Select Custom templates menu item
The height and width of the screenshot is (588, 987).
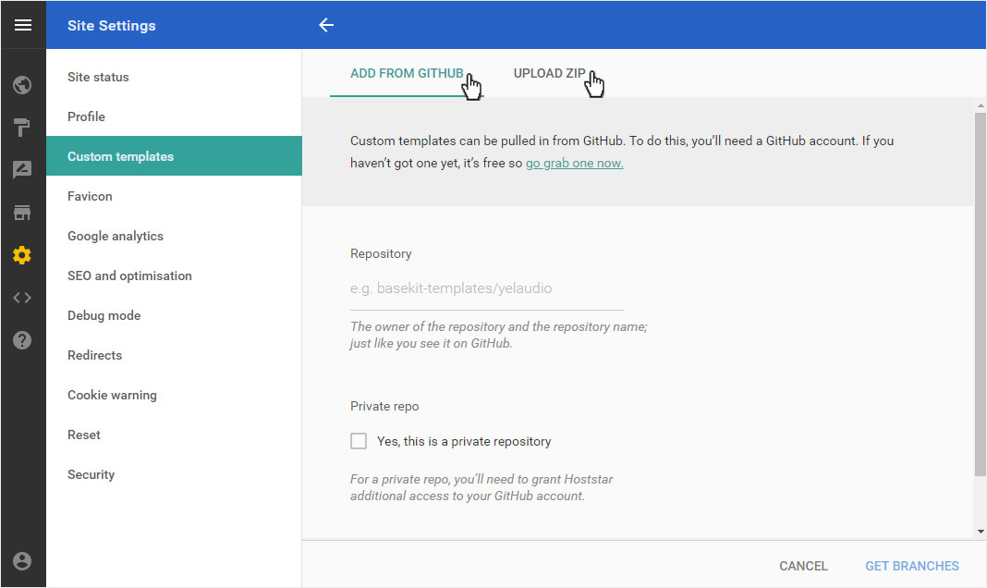(175, 156)
